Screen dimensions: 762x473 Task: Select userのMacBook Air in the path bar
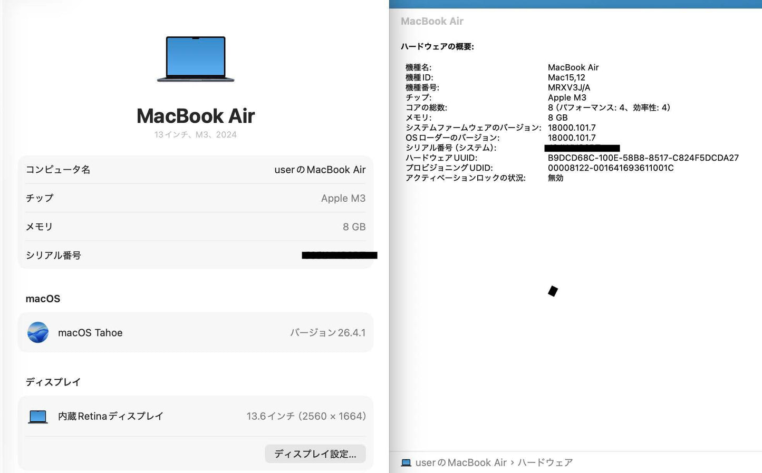[461, 462]
